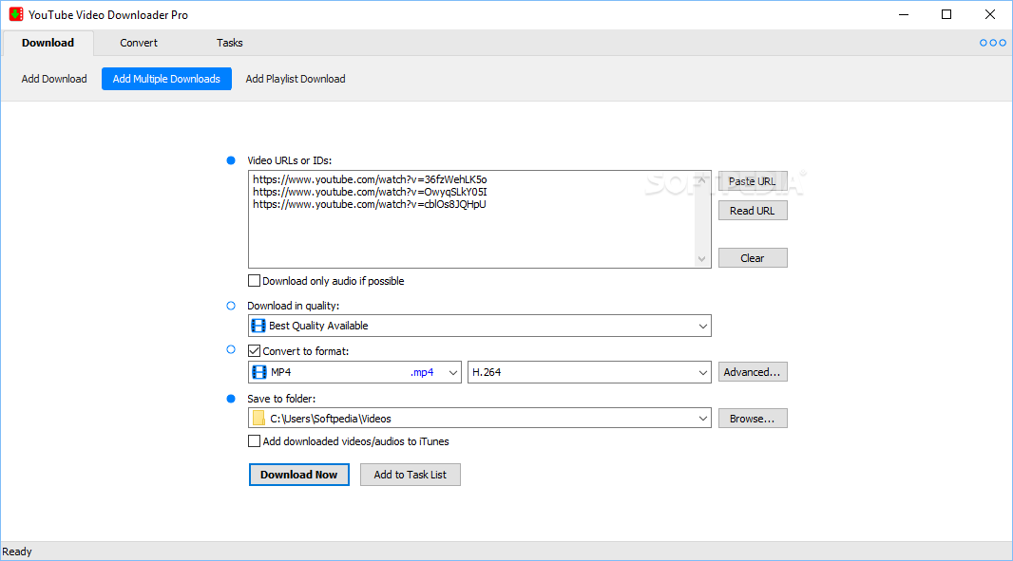Click the blue bullet beside Save to folder

(x=231, y=399)
